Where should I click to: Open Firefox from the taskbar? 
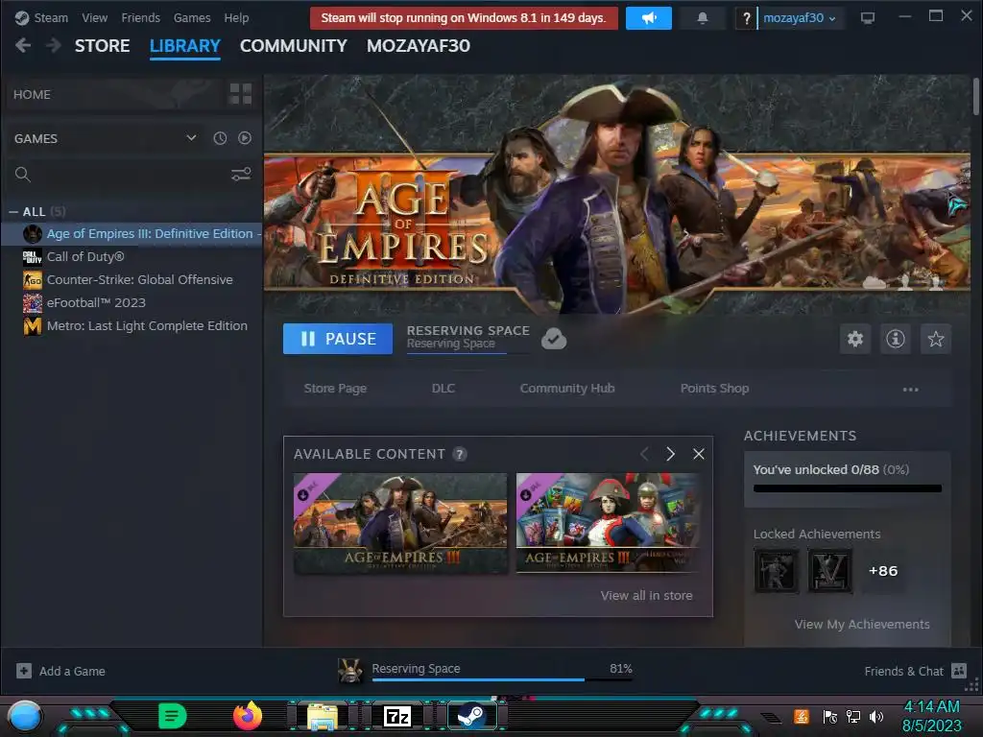248,716
